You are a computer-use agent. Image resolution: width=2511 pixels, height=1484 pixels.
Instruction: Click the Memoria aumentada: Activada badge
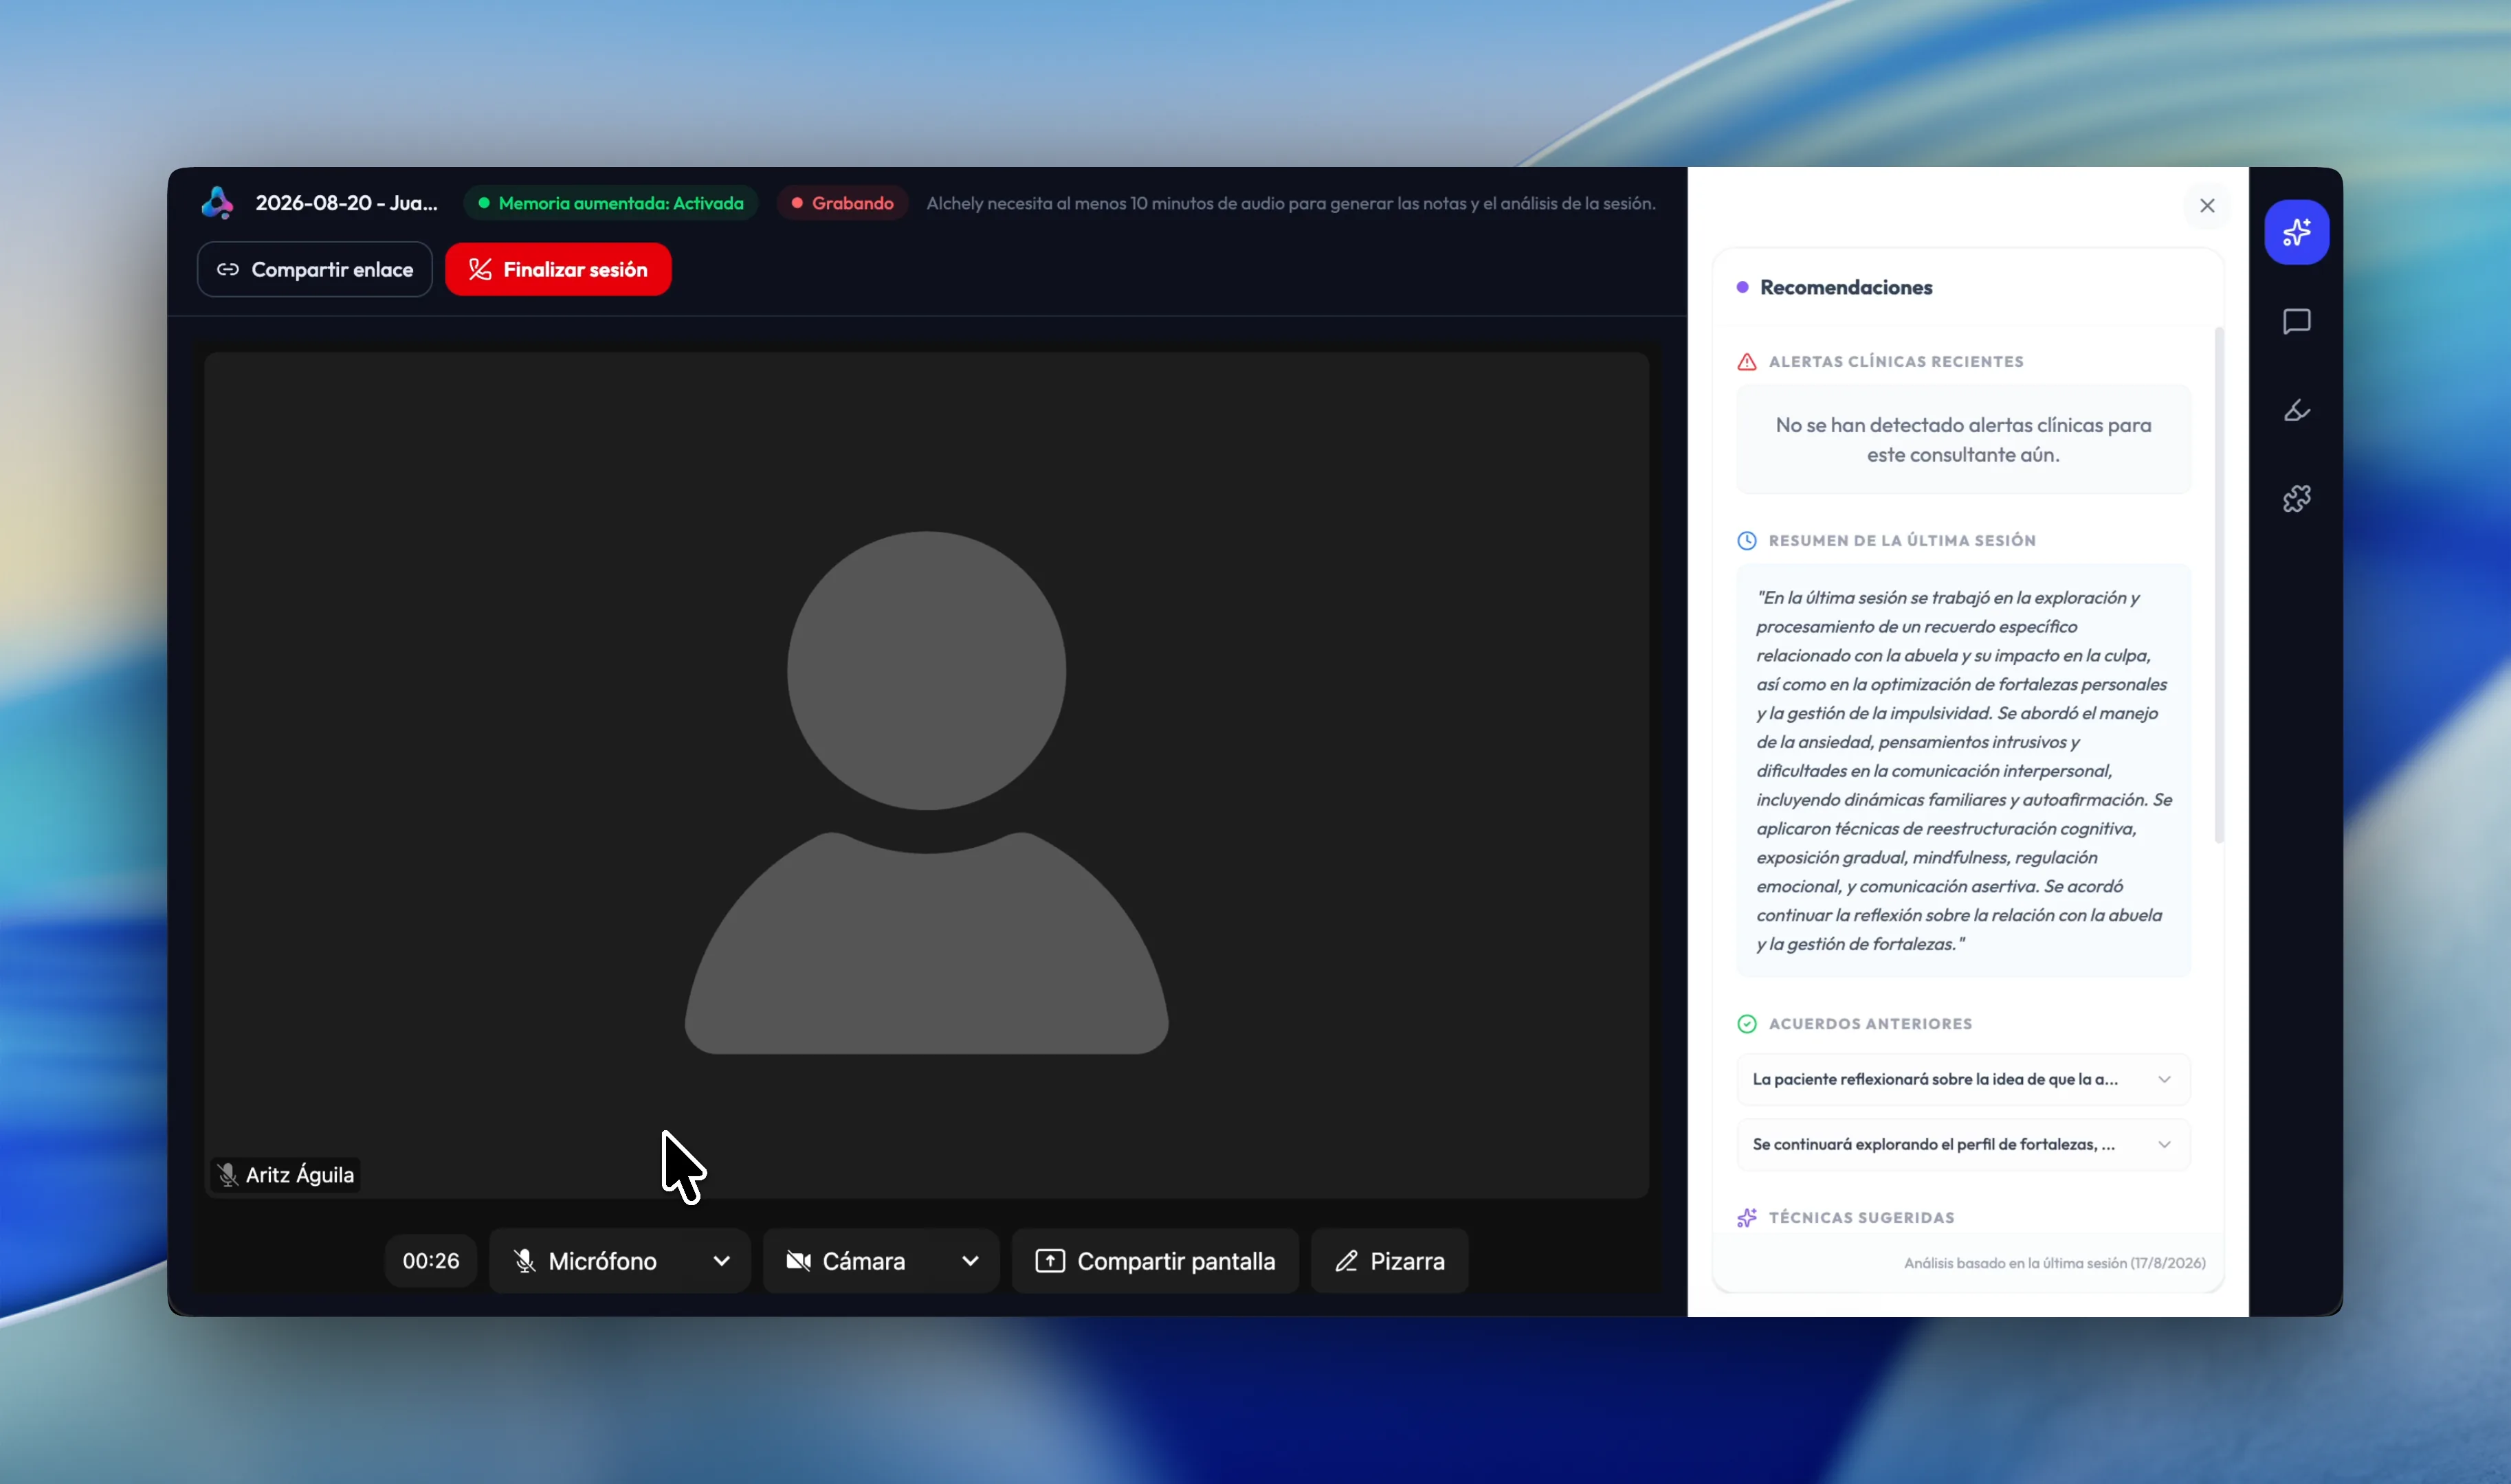pyautogui.click(x=610, y=203)
